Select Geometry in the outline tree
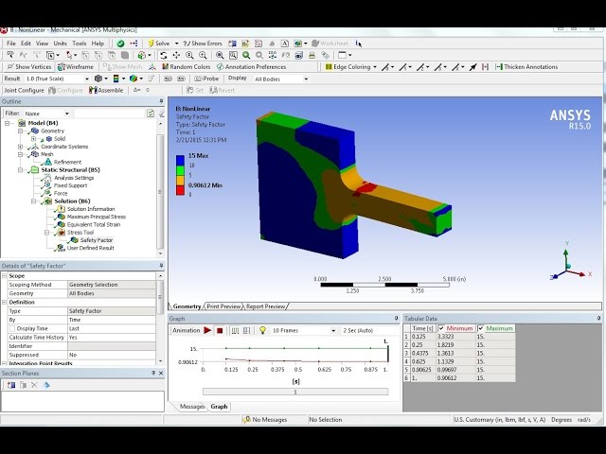 pyautogui.click(x=52, y=131)
